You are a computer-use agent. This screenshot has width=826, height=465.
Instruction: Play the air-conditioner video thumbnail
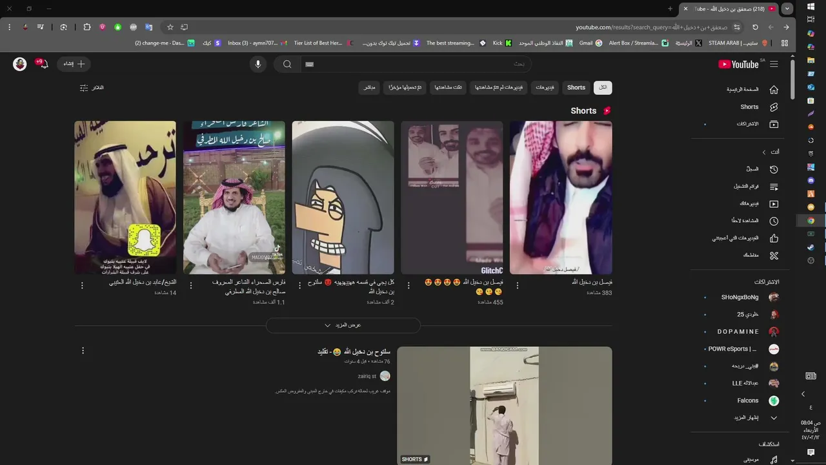[x=504, y=406]
